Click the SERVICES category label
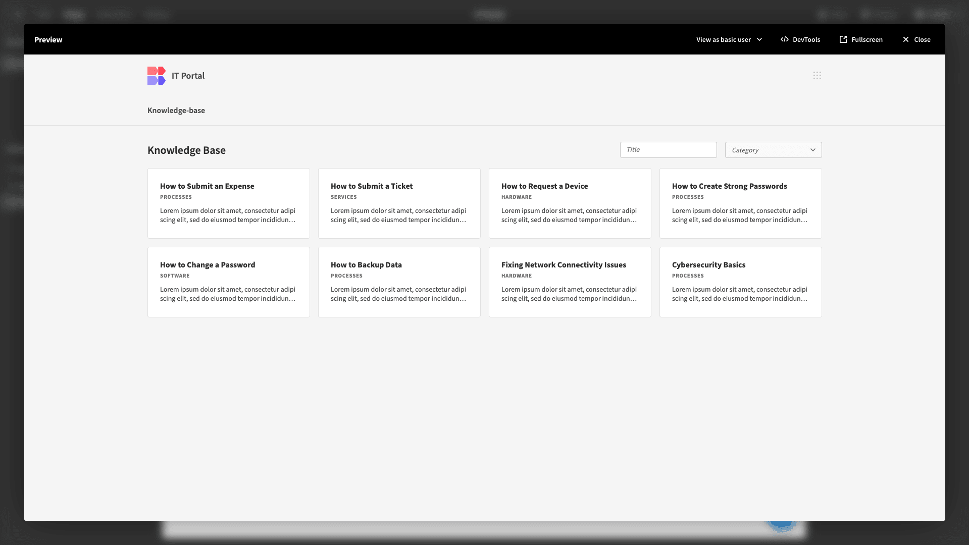The image size is (969, 545). point(344,197)
